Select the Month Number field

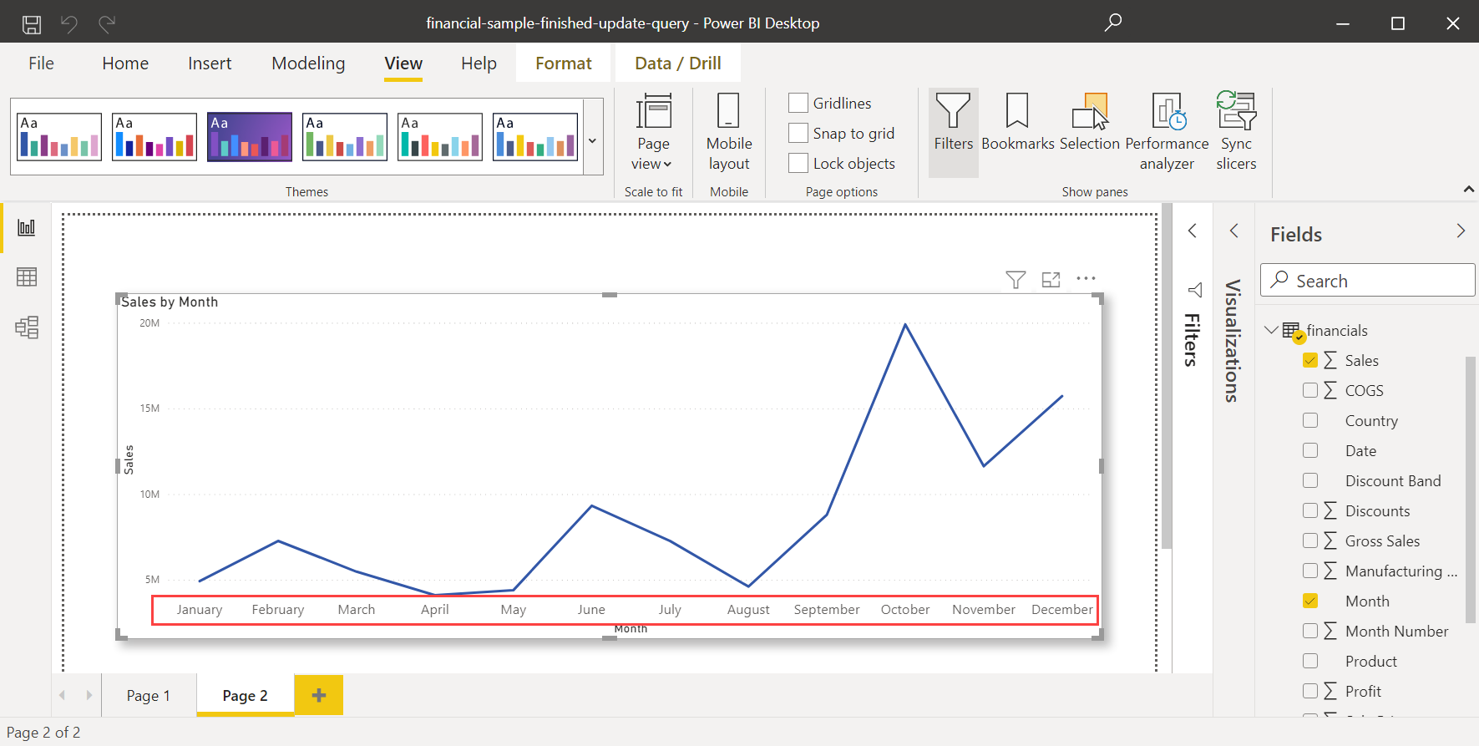click(1396, 631)
